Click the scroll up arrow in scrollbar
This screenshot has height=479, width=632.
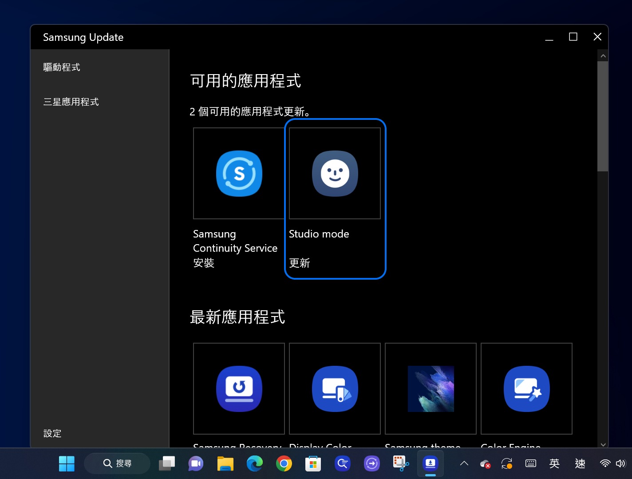(603, 56)
